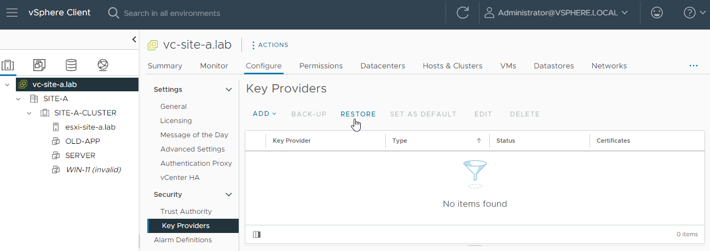710x251 pixels.
Task: Switch to VMs and Templates inventory view
Action: pyautogui.click(x=39, y=65)
